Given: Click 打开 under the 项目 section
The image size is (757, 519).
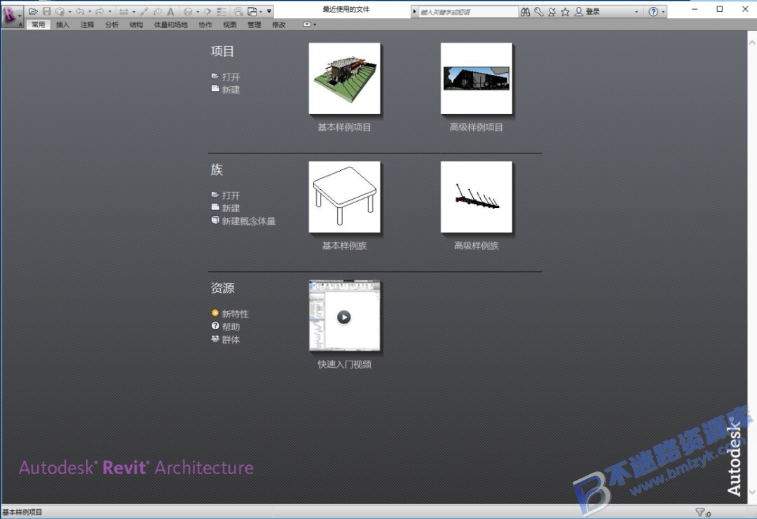Looking at the screenshot, I should [x=231, y=76].
